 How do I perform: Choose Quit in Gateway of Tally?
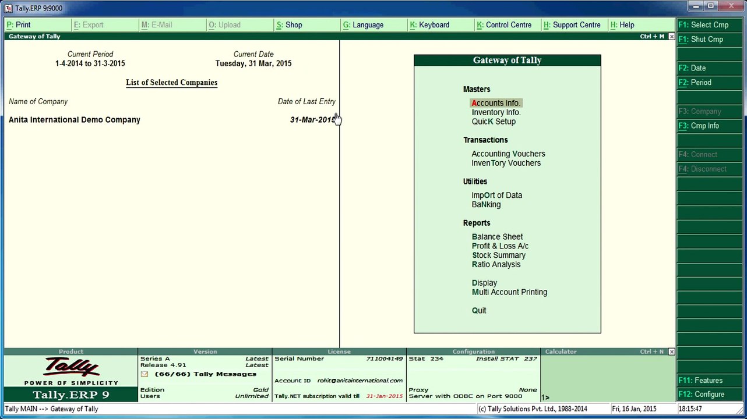pyautogui.click(x=479, y=311)
